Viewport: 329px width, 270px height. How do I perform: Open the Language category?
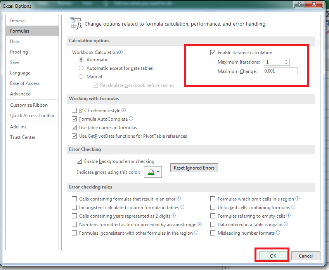tap(32, 73)
